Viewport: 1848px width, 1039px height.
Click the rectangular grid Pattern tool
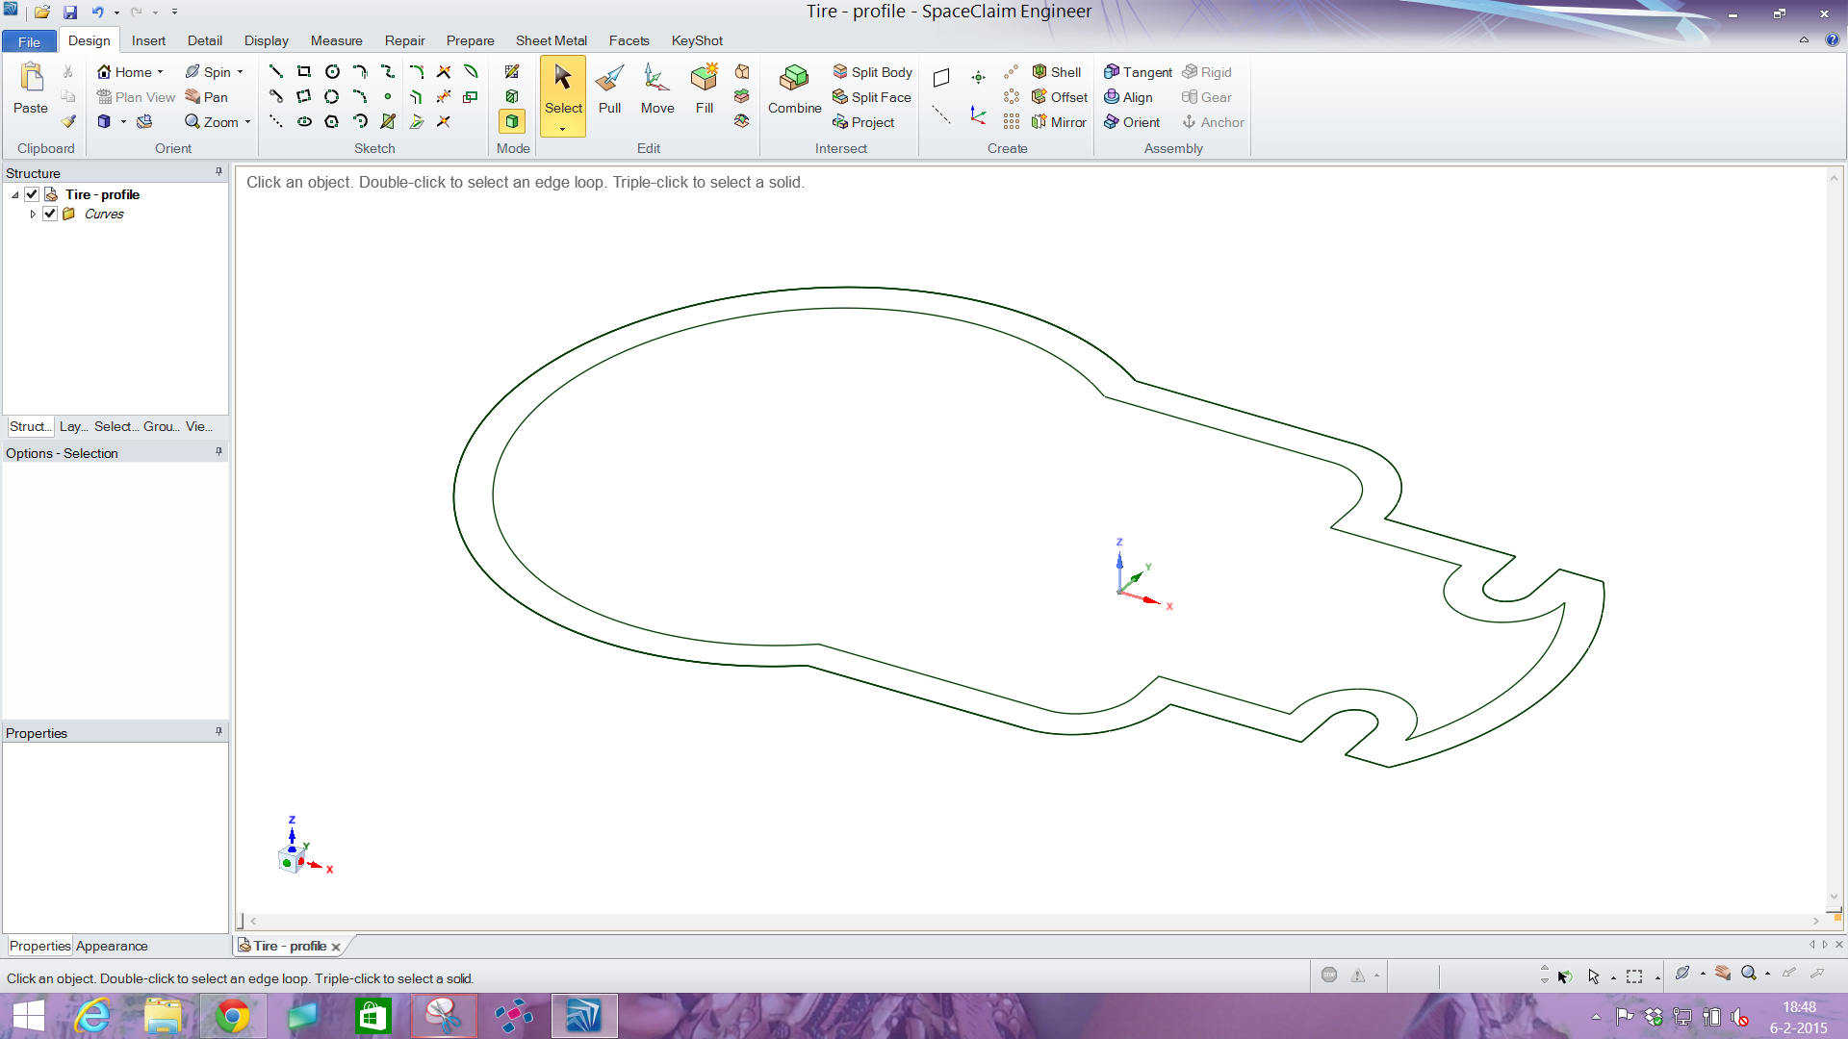tap(1011, 122)
